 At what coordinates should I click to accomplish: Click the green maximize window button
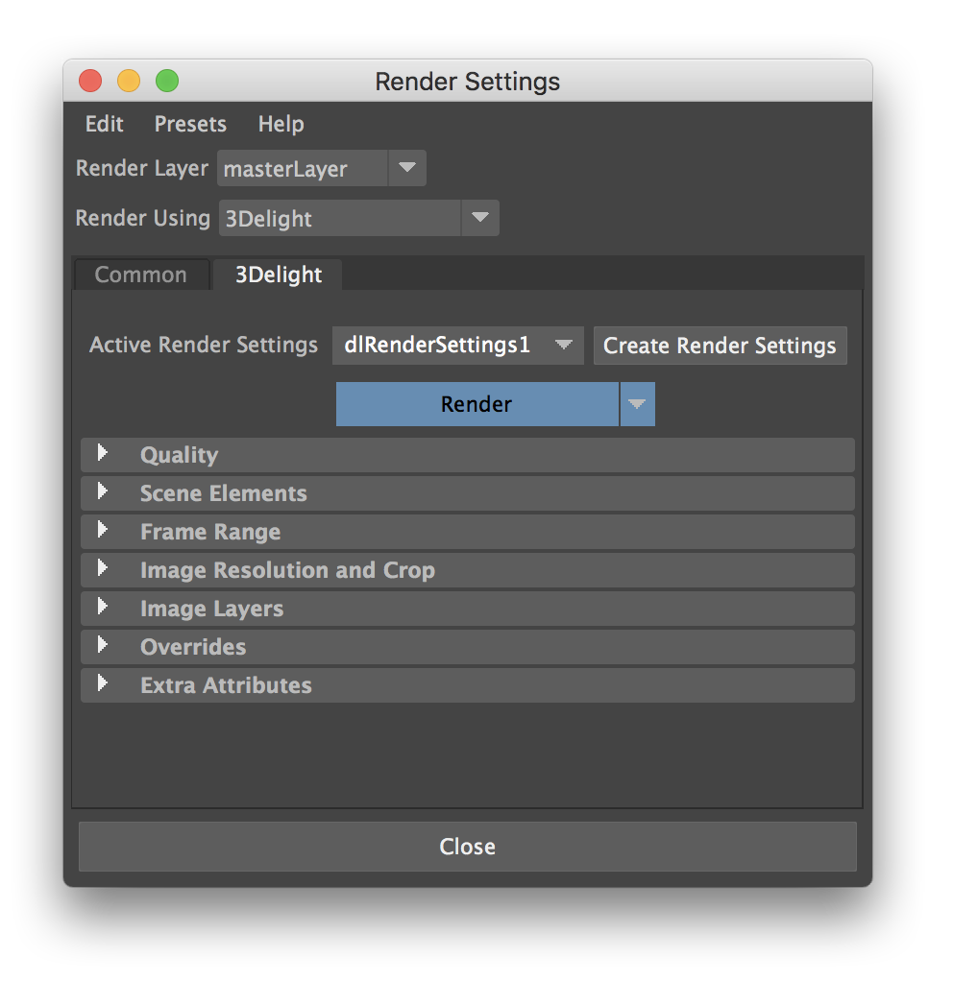[x=167, y=82]
